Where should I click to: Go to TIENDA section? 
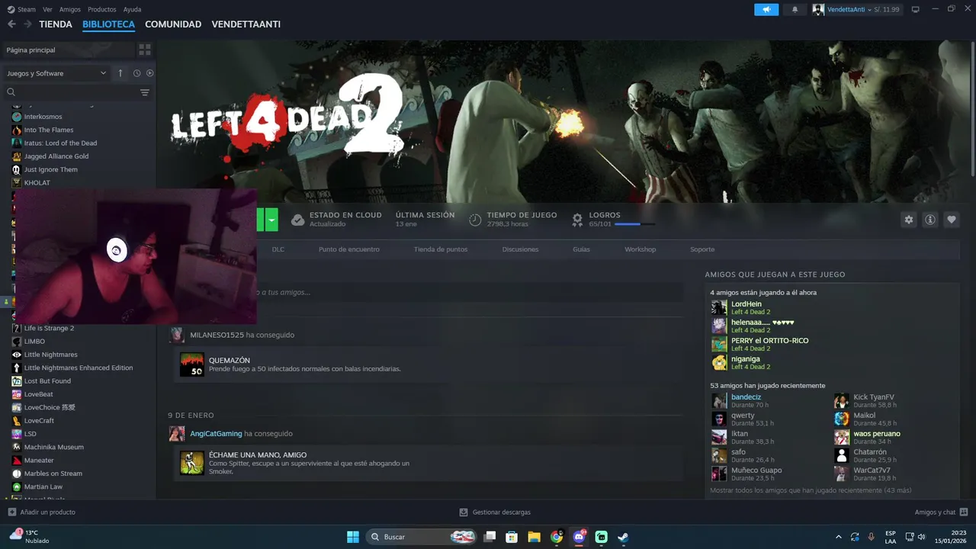[x=56, y=24]
